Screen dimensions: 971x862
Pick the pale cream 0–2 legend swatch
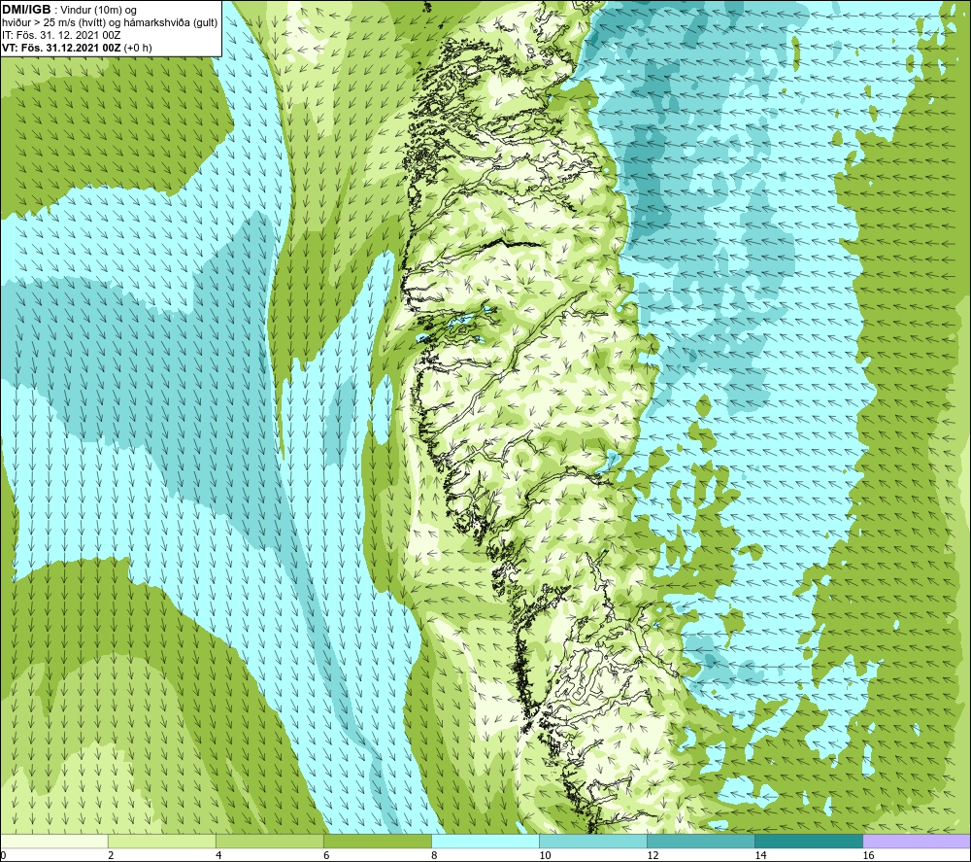click(x=53, y=841)
